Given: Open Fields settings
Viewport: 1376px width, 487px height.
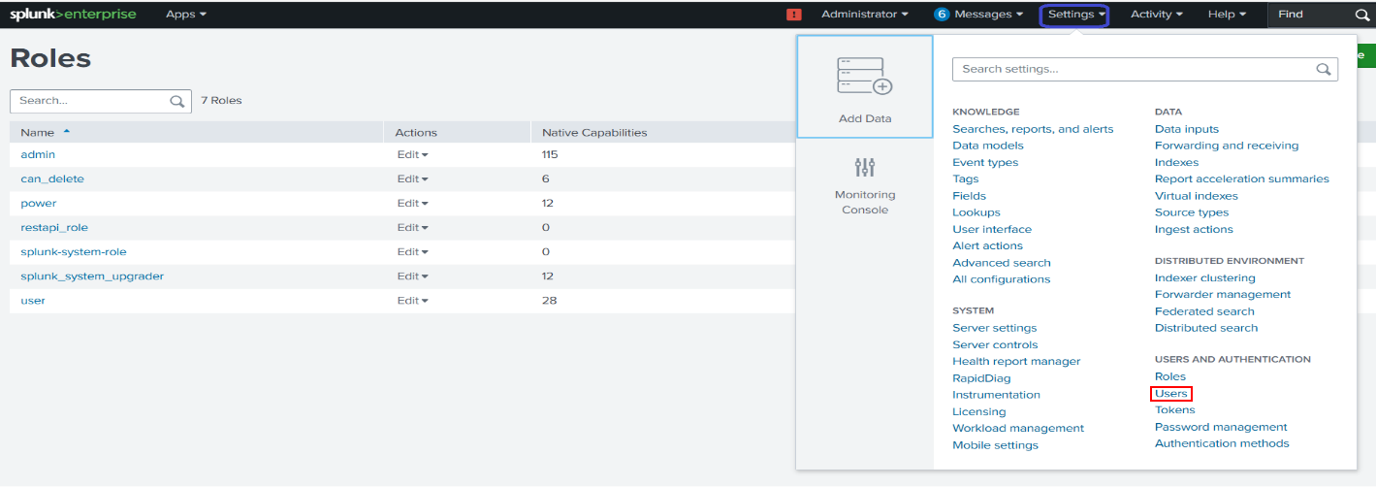Looking at the screenshot, I should (970, 196).
